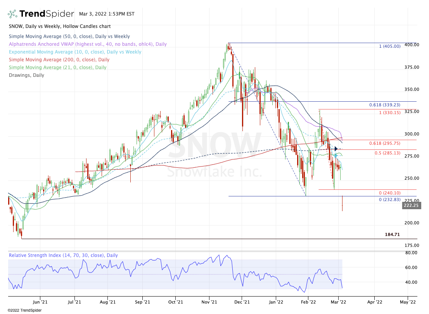429x314 pixels.
Task: Click the Aug '21 date axis label
Action: tap(107, 302)
